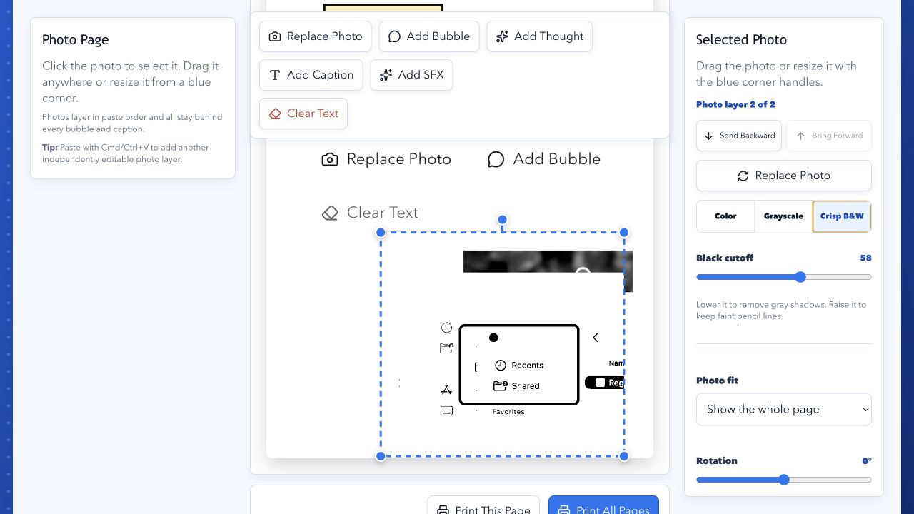Click the sparkle bubble icon in Add Thought
Viewport: 914px width, 514px height.
click(502, 36)
